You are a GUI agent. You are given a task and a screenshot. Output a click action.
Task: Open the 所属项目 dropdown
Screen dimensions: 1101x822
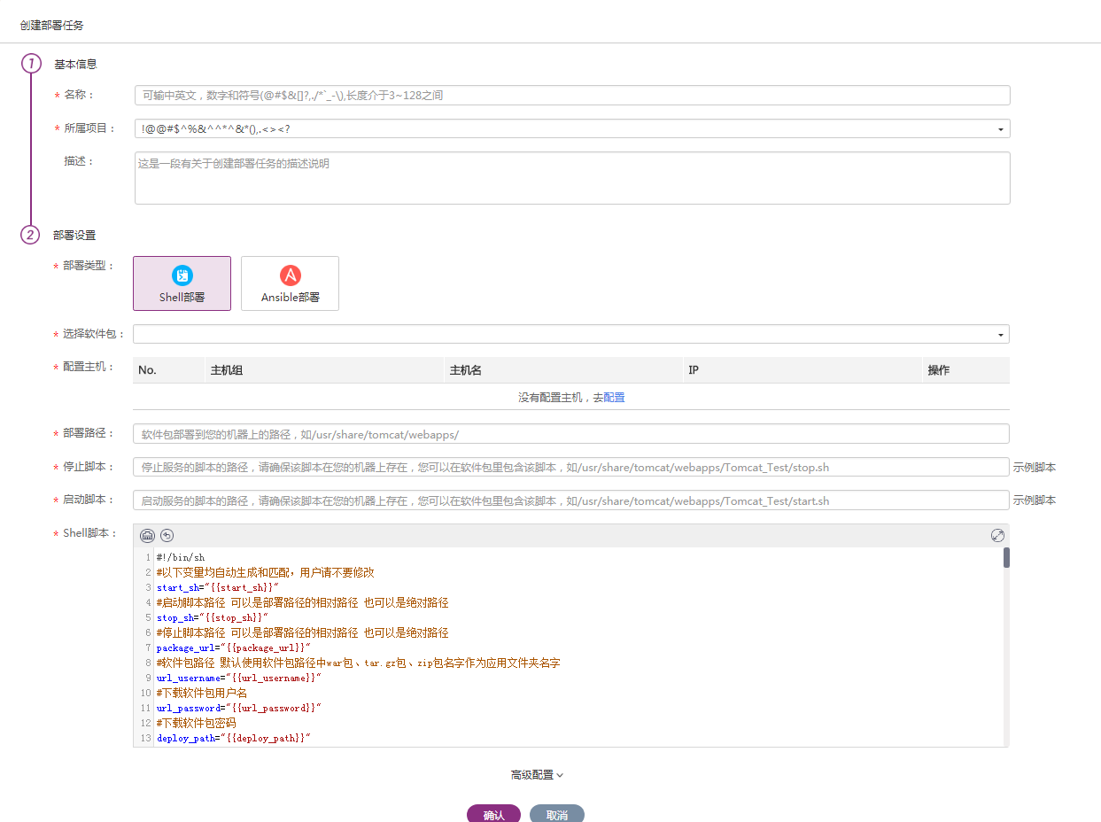pos(572,128)
